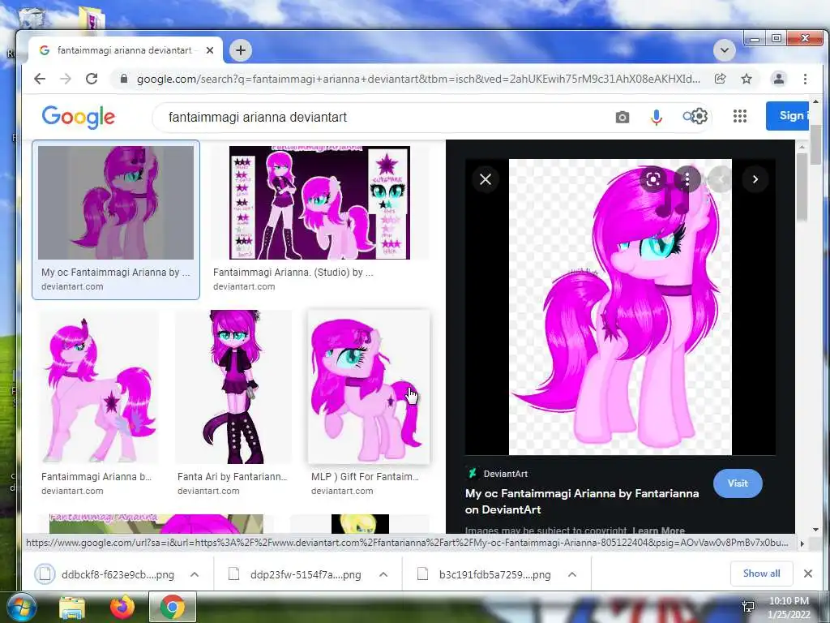Expand options for ddp23fw-5154f7a....png download
The width and height of the screenshot is (830, 623).
[383, 574]
